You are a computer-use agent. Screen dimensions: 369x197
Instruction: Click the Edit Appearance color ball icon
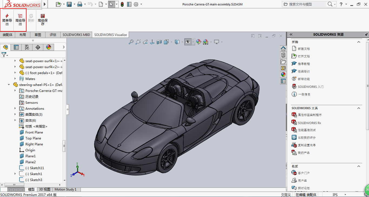[x=199, y=42]
